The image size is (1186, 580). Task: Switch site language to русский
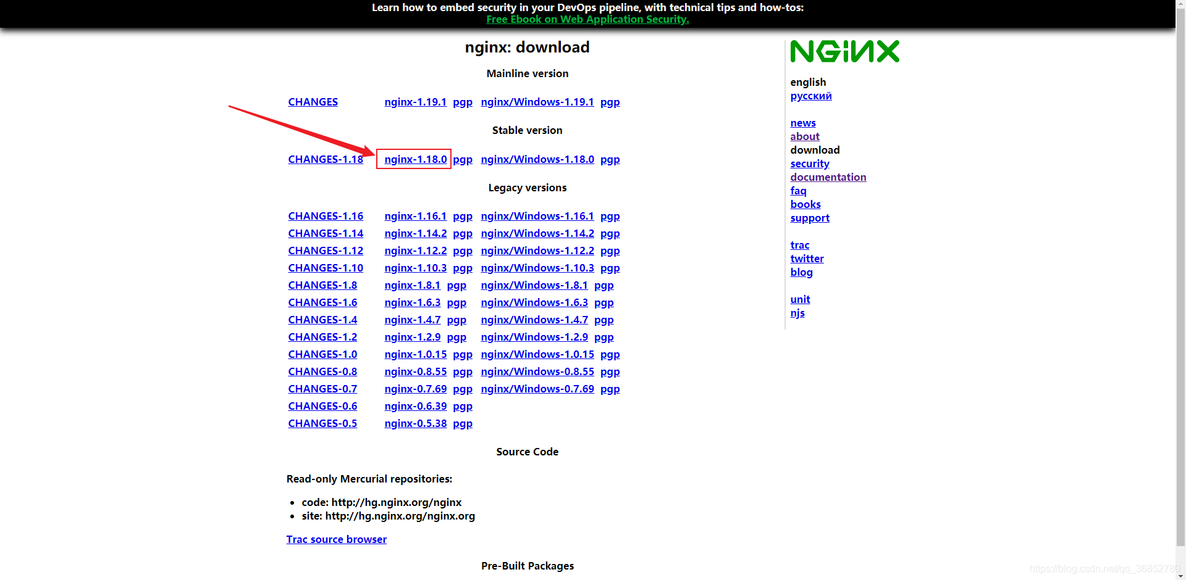[810, 96]
